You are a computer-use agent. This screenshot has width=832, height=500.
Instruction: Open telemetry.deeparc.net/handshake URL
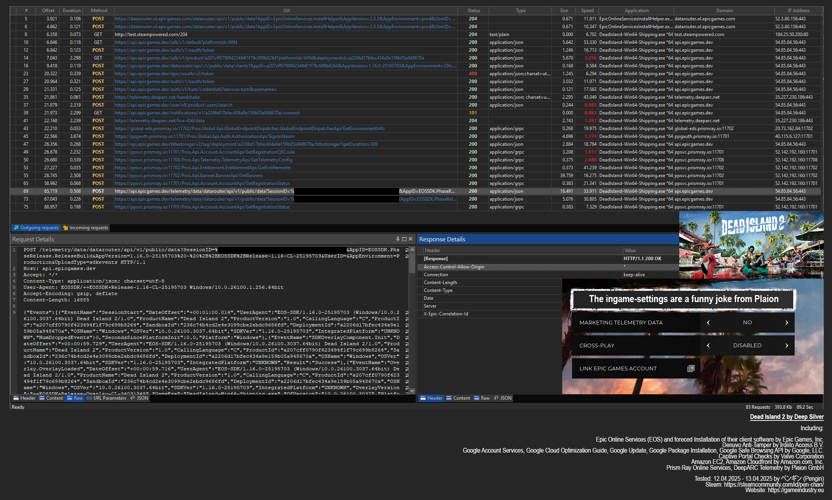[157, 97]
